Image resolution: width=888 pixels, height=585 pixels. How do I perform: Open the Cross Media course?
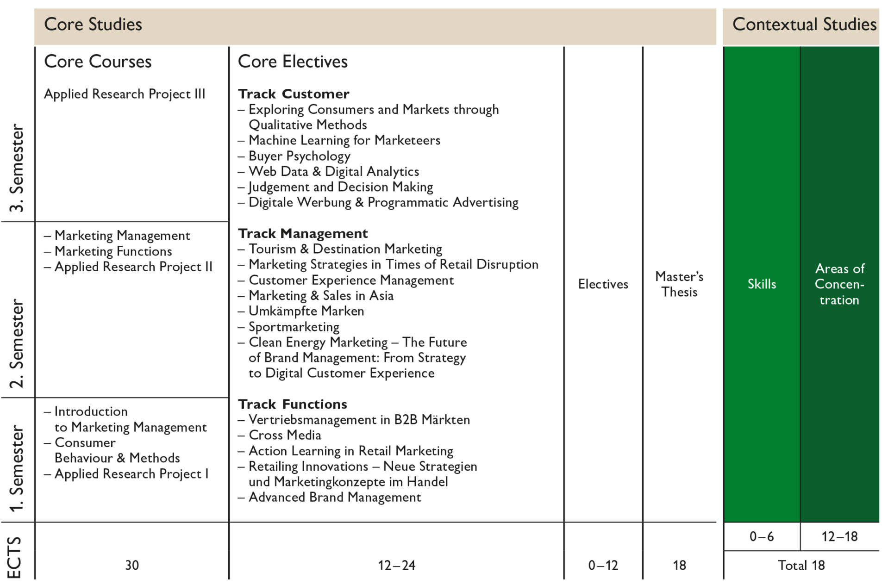(x=285, y=435)
